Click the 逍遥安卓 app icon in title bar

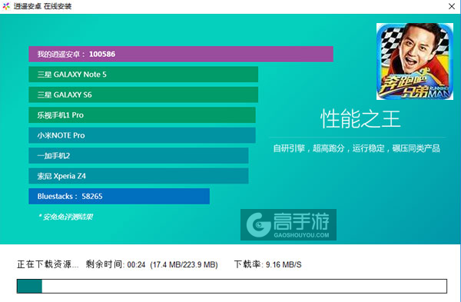(6, 6)
